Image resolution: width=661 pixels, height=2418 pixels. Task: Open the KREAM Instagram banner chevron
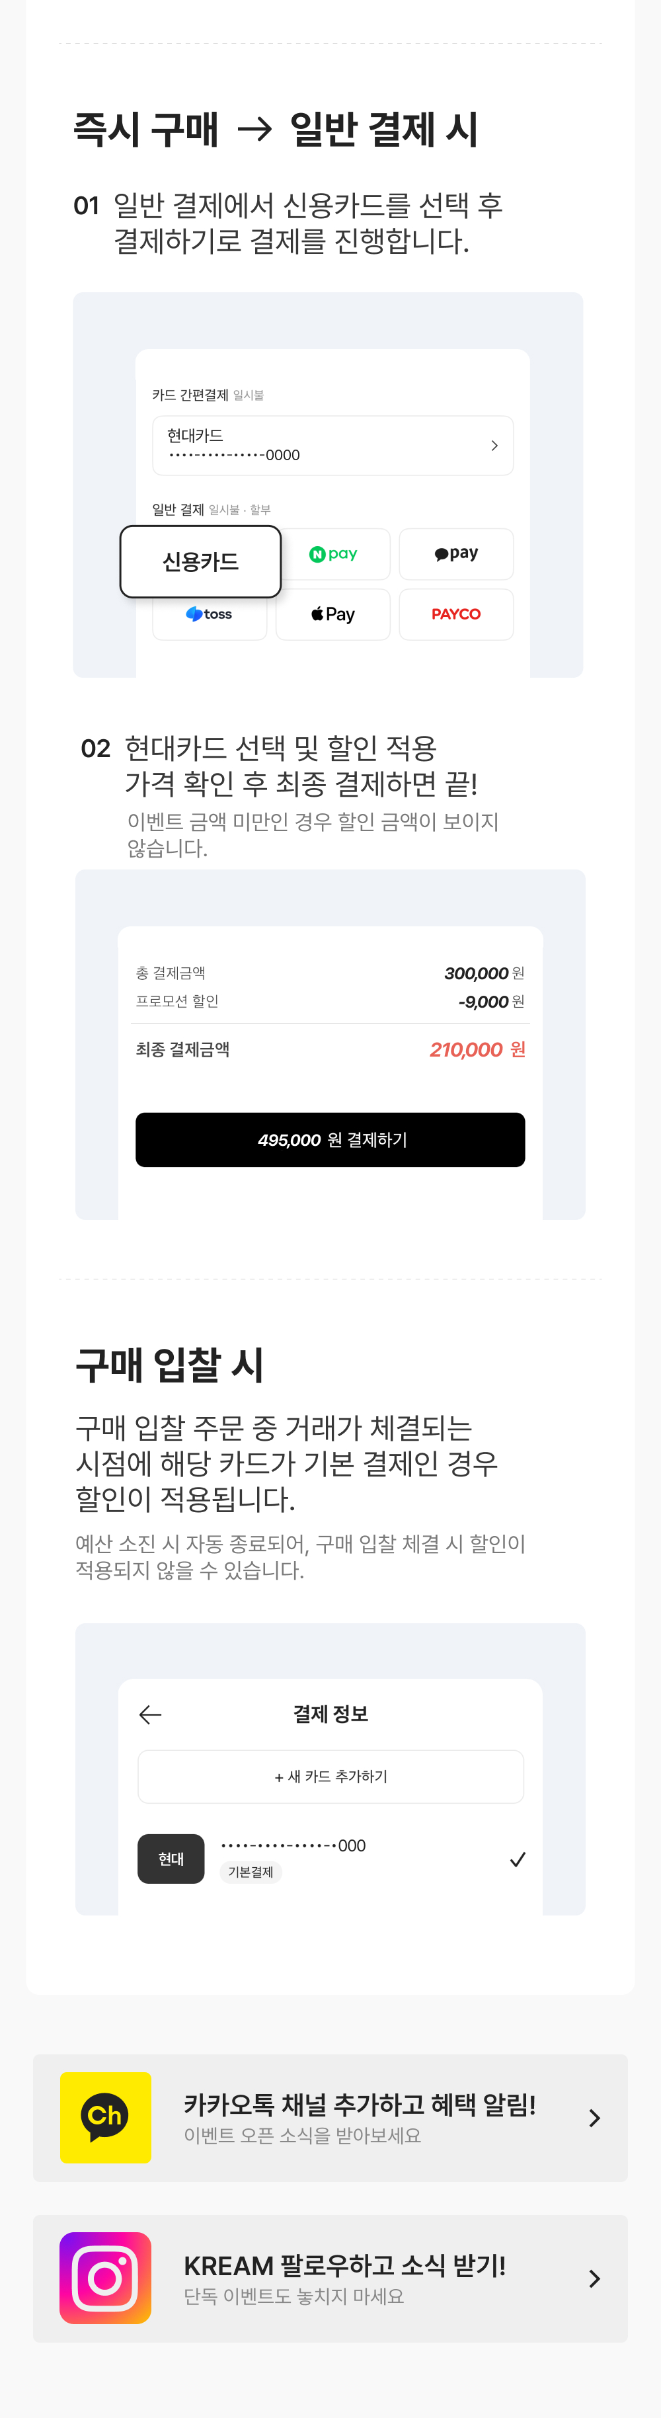click(594, 2278)
